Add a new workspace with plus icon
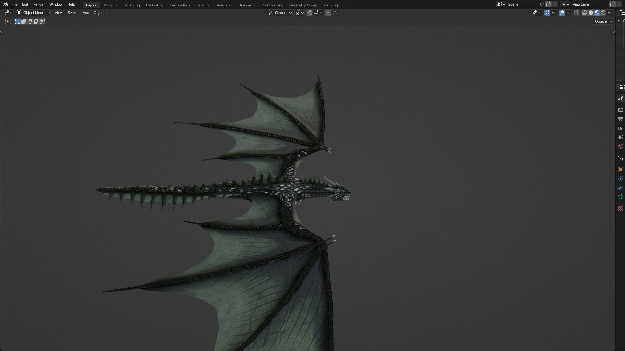Screen dimensions: 625x351 pos(344,5)
